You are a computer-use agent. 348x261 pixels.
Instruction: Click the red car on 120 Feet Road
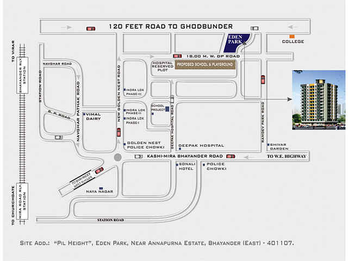point(91,28)
